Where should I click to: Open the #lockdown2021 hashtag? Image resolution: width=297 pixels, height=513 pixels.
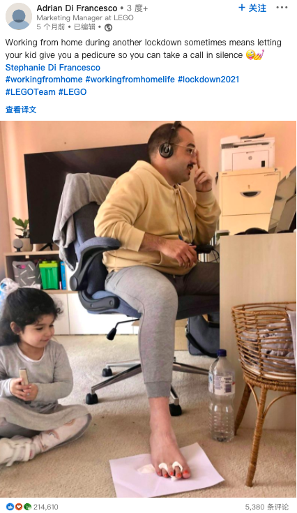click(x=208, y=80)
